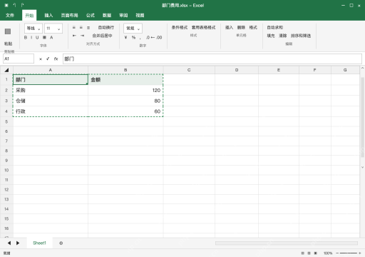Click the zoom slider in status bar

click(x=348, y=253)
